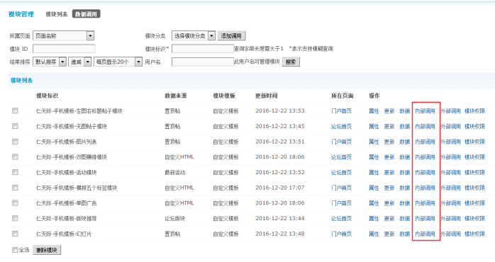This screenshot has width=495, height=262.
Task: Click 论坛首页 link in 活动模块 row
Action: coord(341,173)
